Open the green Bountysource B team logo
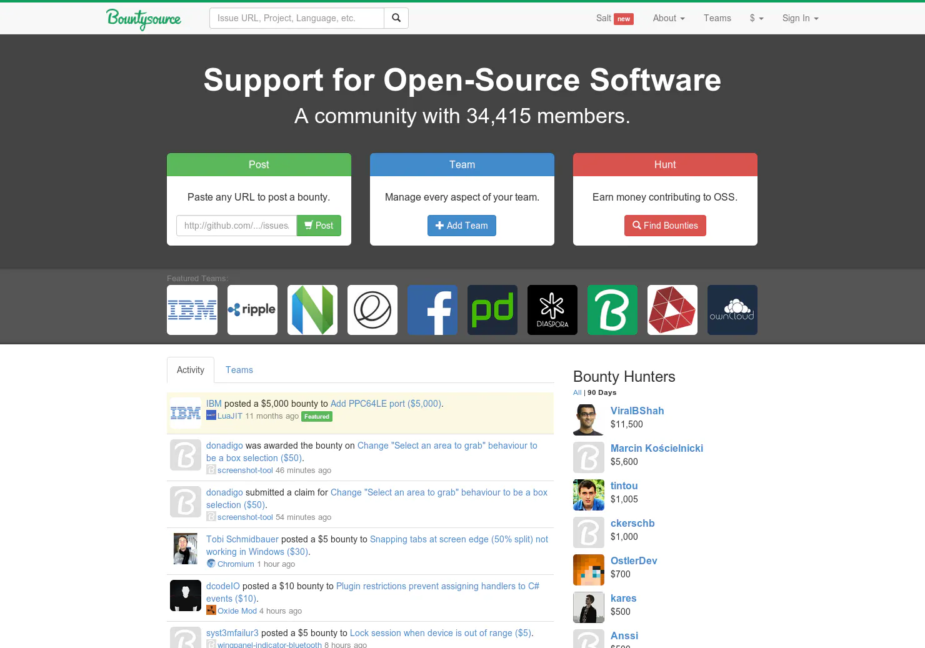The width and height of the screenshot is (925, 648). pyautogui.click(x=612, y=310)
